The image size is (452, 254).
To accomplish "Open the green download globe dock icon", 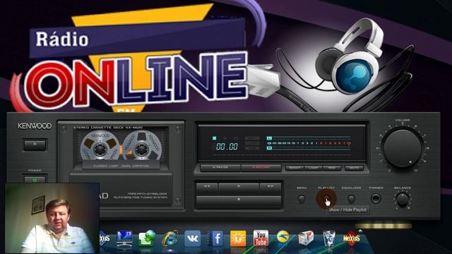I will [147, 238].
